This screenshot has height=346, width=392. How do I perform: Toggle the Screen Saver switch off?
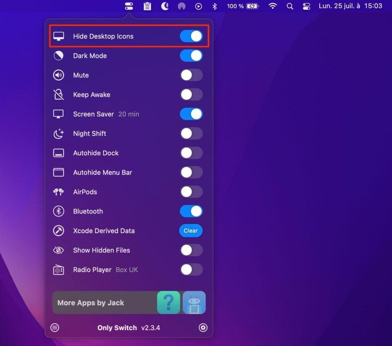click(191, 114)
